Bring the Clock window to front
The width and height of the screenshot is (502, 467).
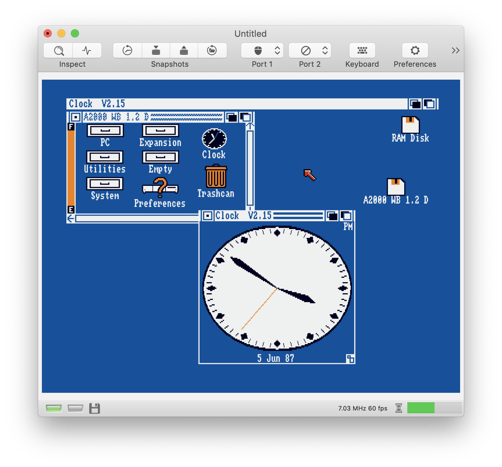tap(346, 215)
